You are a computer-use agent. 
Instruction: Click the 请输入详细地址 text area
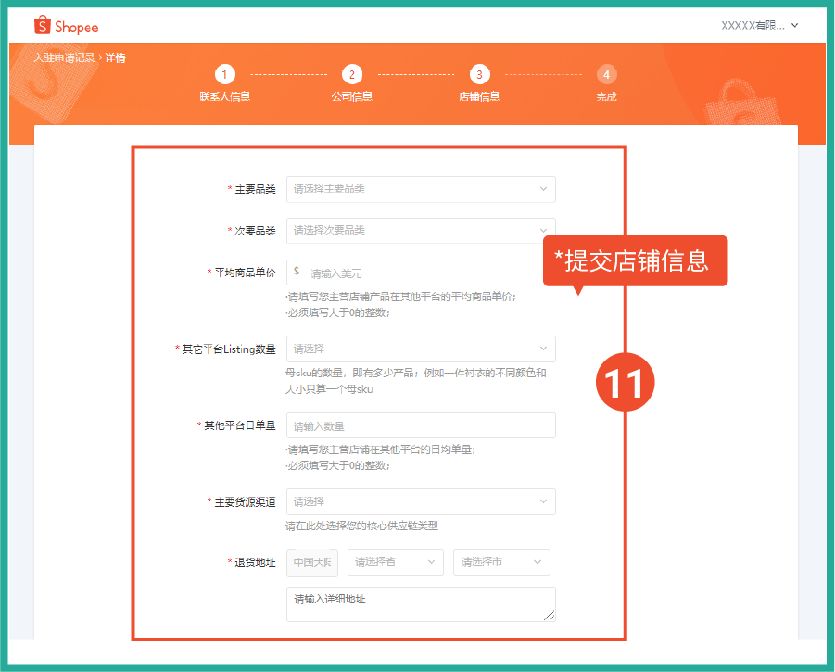pyautogui.click(x=421, y=603)
